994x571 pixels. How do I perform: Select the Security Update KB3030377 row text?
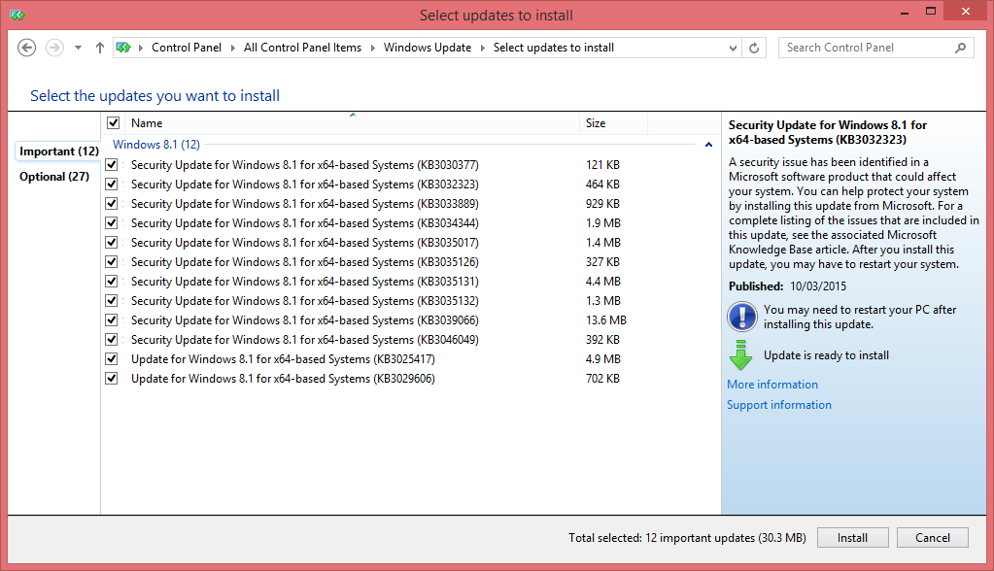[305, 165]
